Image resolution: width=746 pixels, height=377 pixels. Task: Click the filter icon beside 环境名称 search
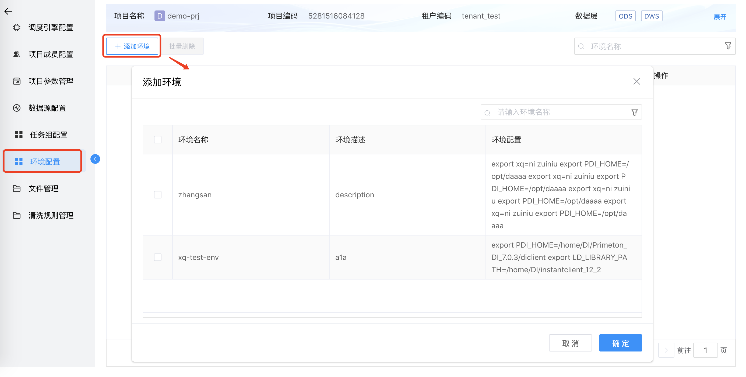(x=728, y=46)
